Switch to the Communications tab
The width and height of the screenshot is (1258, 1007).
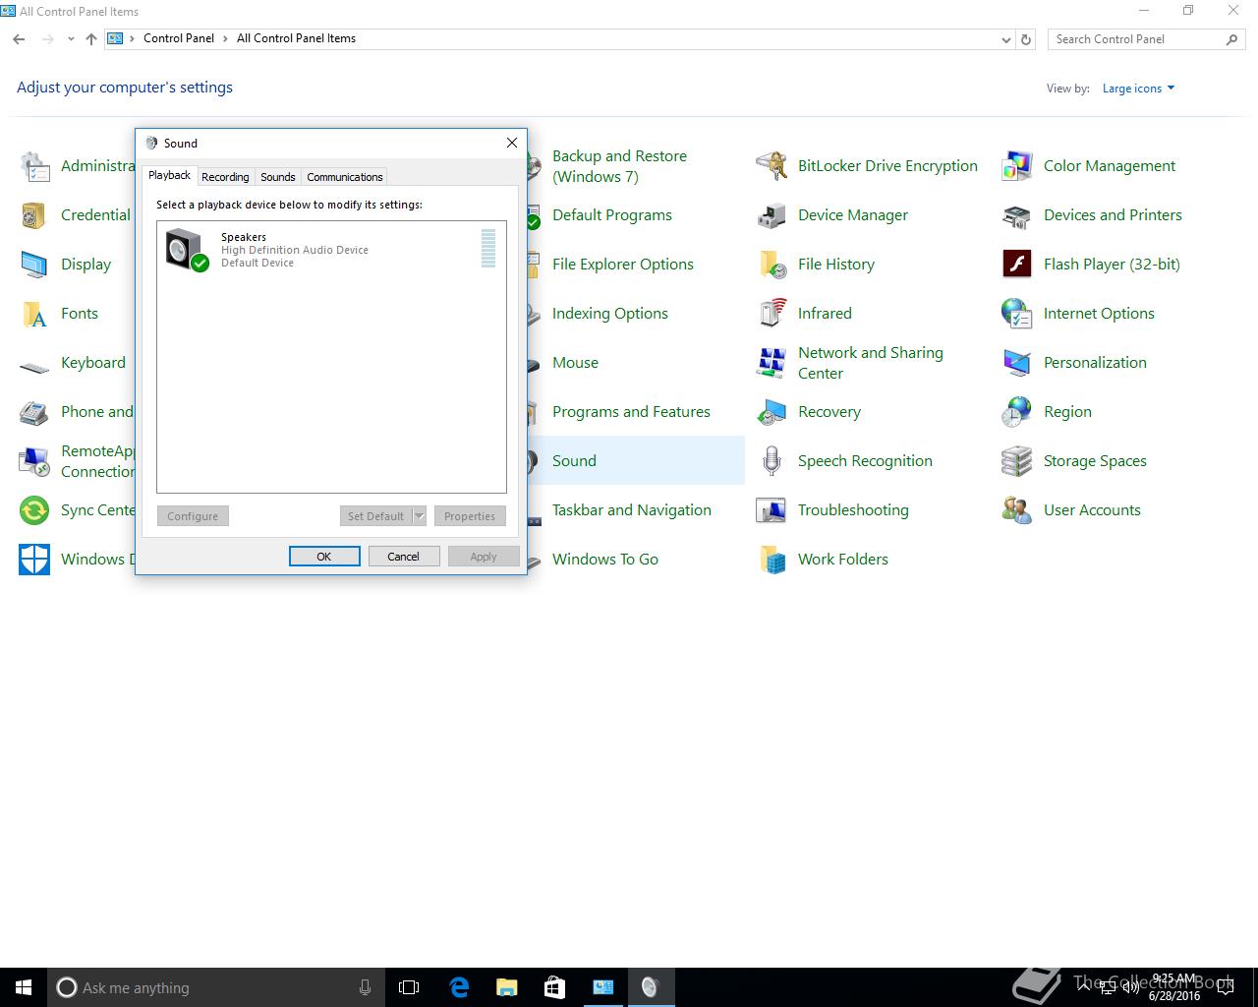[x=345, y=177]
